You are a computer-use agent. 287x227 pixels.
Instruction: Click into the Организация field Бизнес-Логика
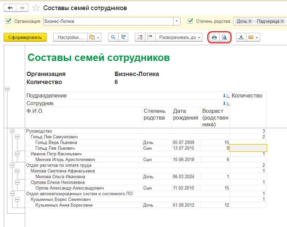(108, 21)
